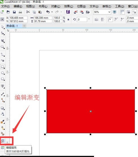
Task: Pick the Color Eyedropper tool
Action: 3,122
